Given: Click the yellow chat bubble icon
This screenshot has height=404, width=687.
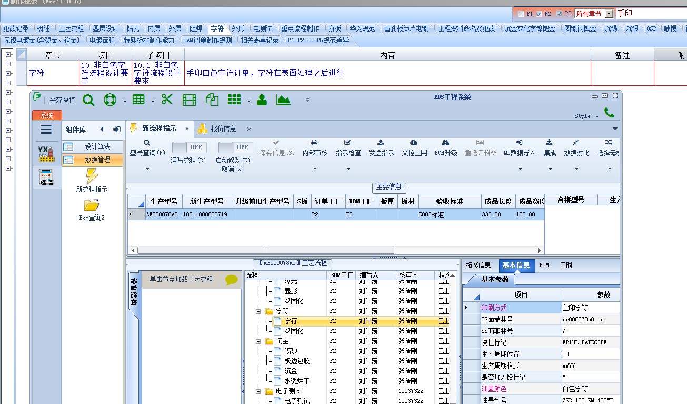Looking at the screenshot, I should click(232, 280).
